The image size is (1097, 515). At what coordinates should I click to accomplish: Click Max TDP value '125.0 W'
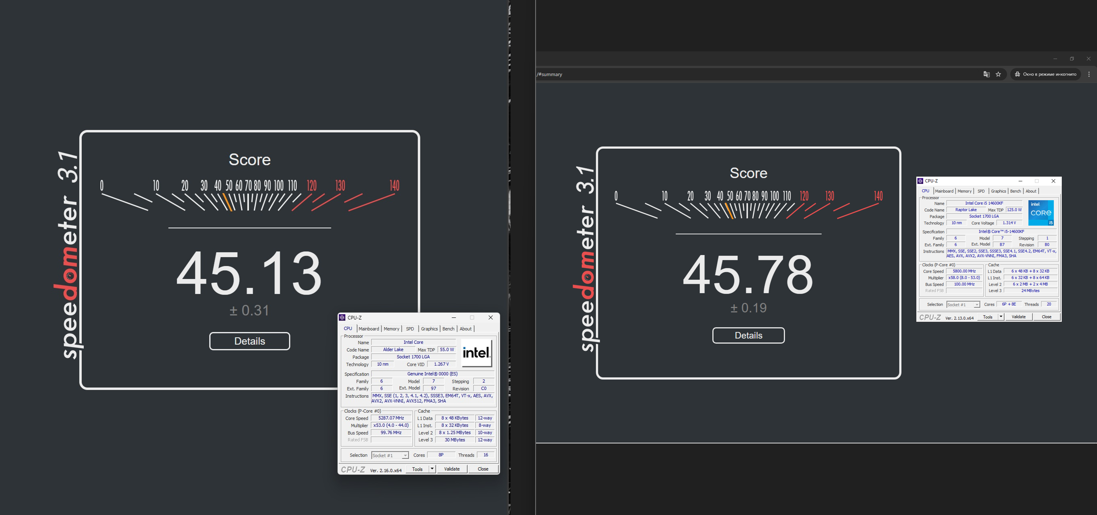[x=1014, y=210]
